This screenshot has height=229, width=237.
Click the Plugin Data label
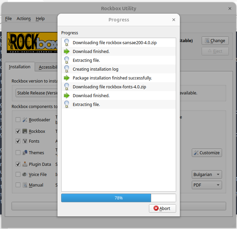coord(40,164)
